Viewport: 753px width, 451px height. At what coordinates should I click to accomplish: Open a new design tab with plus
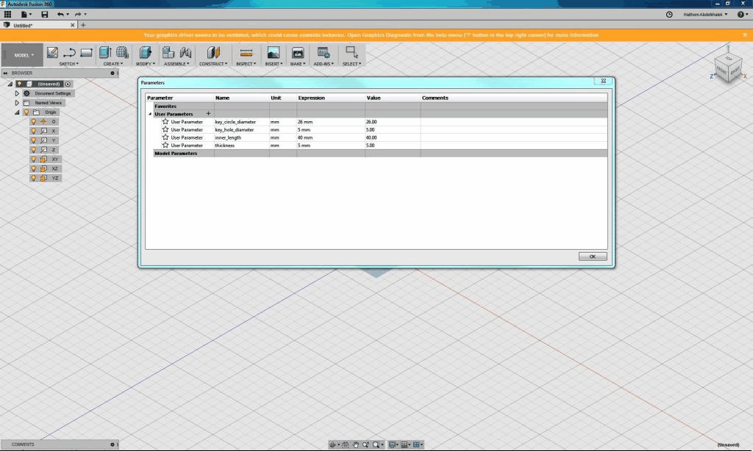coord(83,26)
